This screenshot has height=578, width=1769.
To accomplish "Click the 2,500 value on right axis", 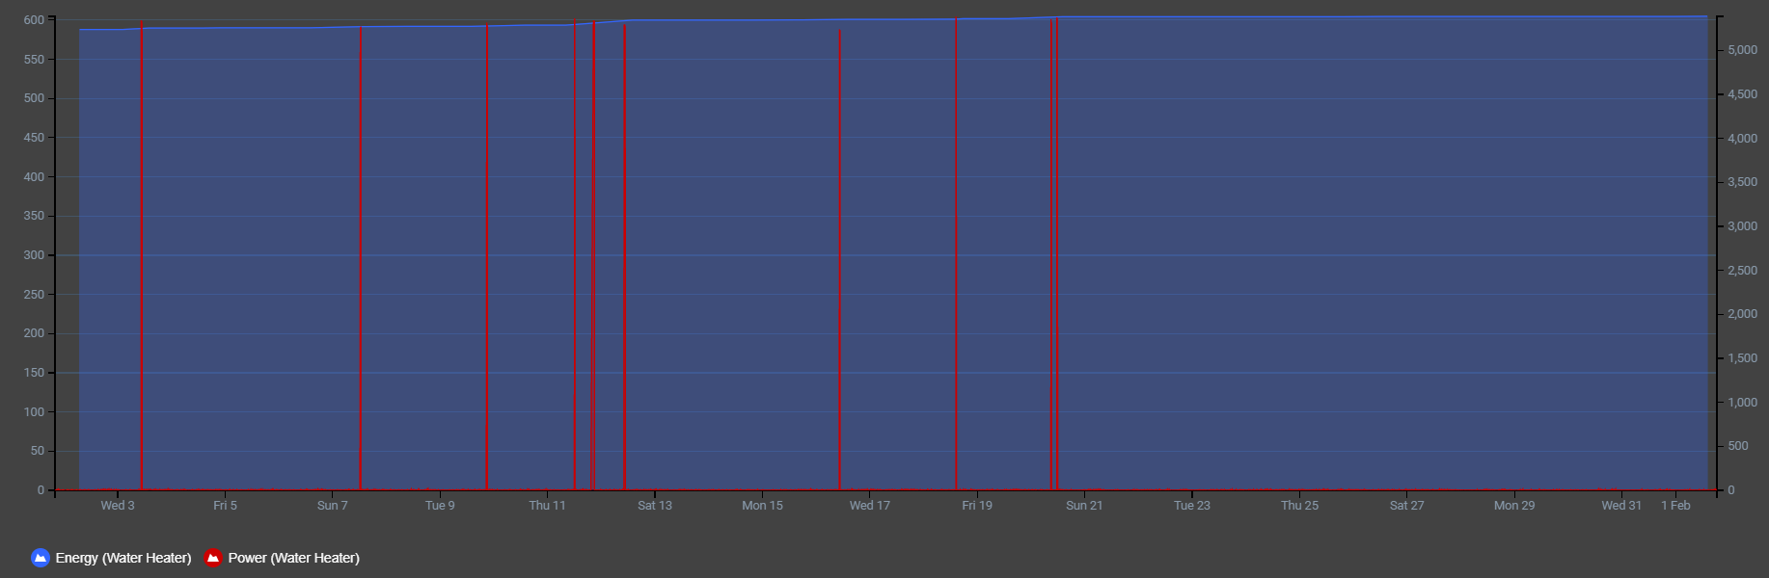I will (1742, 271).
